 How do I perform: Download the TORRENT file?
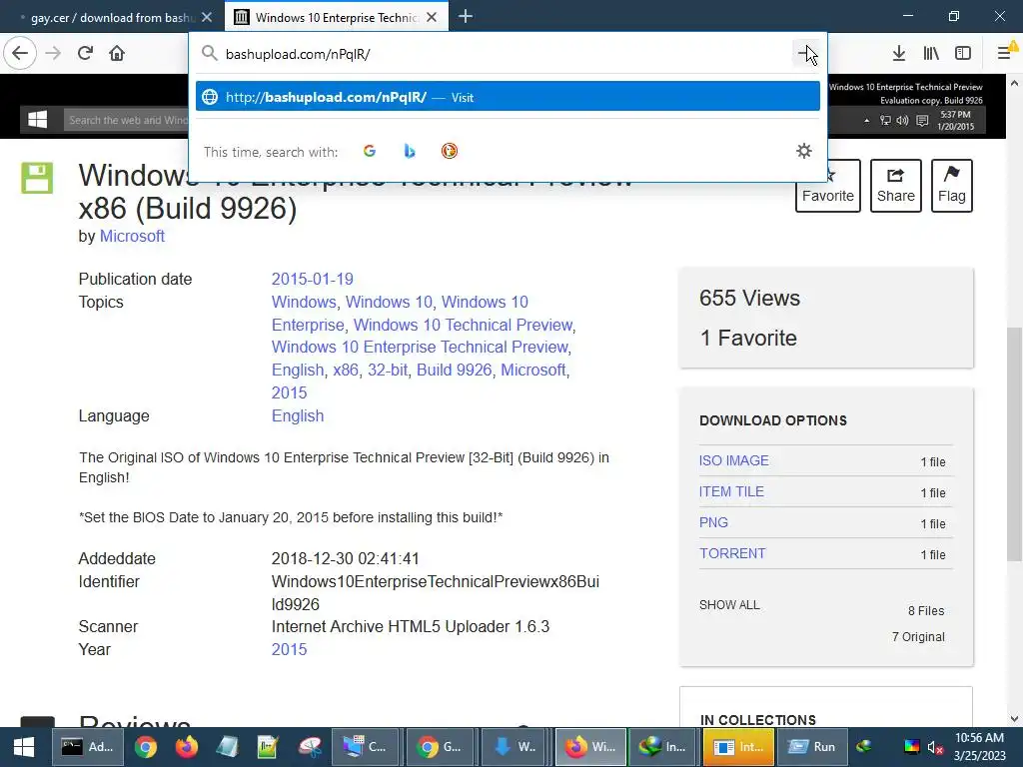pos(732,553)
